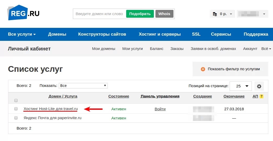Click Войти control panel link
The width and height of the screenshot is (273, 141).
160,109
